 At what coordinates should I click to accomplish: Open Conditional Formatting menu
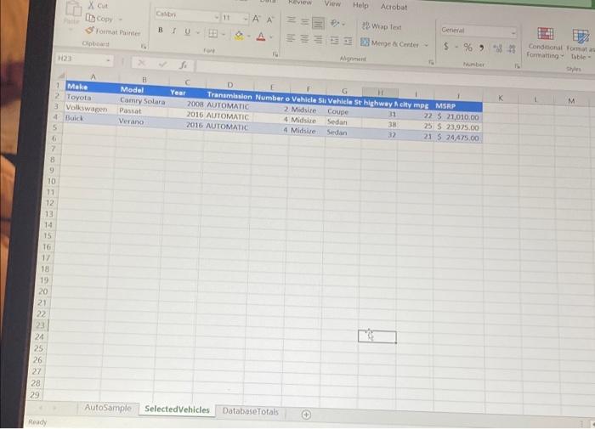[545, 43]
